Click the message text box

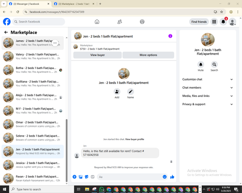pyautogui.click(x=132, y=177)
